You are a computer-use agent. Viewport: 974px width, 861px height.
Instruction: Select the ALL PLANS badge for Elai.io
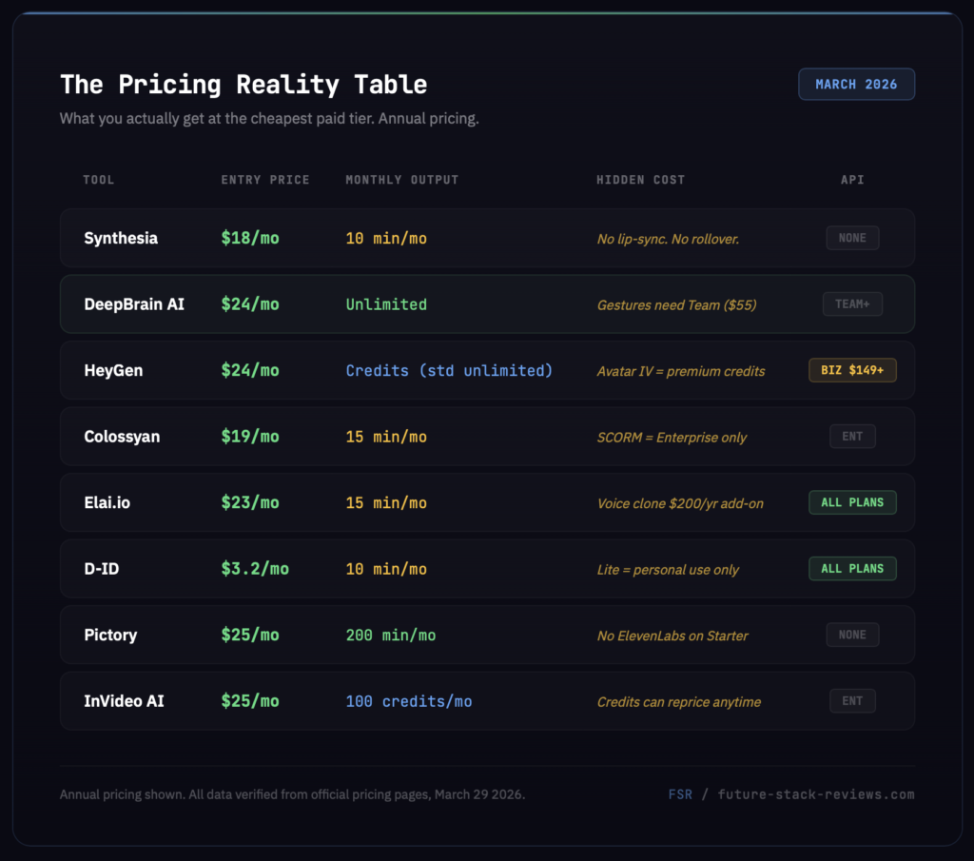852,502
